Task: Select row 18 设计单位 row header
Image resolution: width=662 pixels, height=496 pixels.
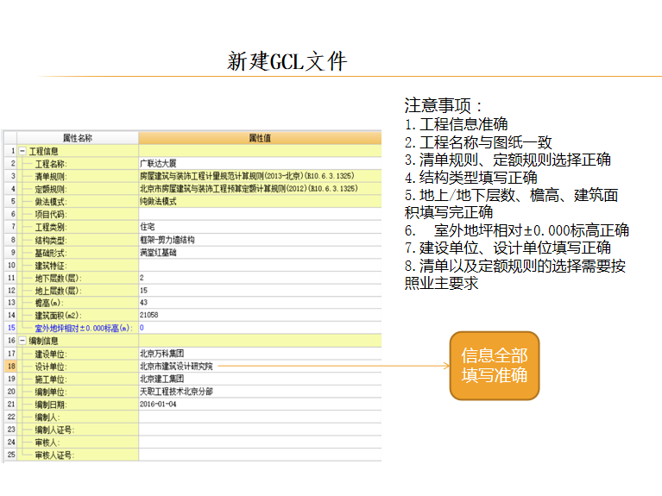Action: [11, 366]
